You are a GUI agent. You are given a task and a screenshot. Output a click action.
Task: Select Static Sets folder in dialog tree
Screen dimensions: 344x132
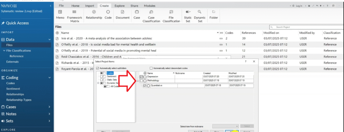tap(112, 80)
